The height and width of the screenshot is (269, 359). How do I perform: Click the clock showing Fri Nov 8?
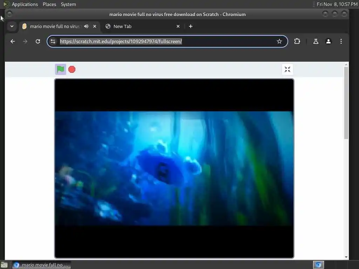click(337, 4)
